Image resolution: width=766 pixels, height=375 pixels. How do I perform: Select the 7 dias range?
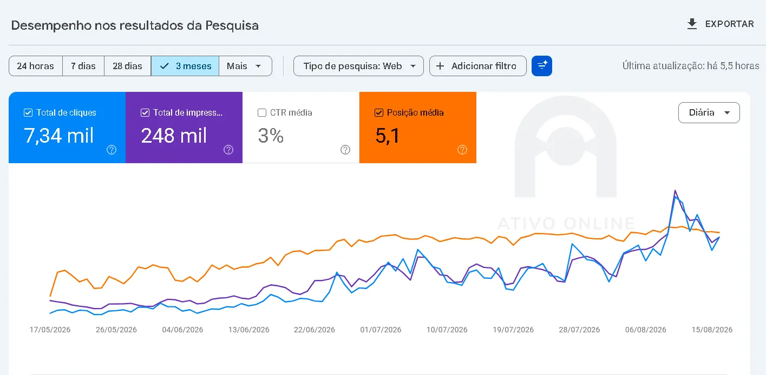[x=83, y=66]
